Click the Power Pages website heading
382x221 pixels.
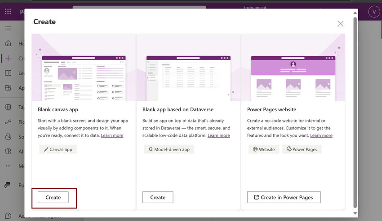pyautogui.click(x=271, y=109)
